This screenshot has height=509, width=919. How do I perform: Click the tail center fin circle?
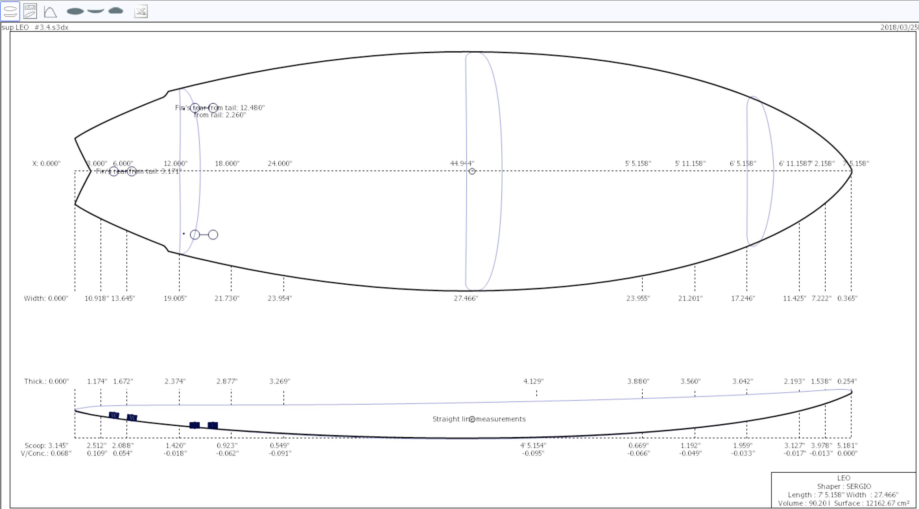(113, 172)
